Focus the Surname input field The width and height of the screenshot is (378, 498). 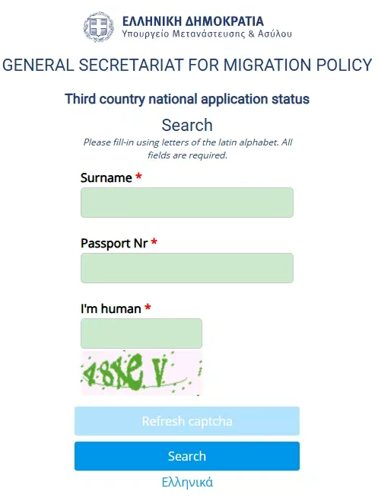click(x=187, y=203)
